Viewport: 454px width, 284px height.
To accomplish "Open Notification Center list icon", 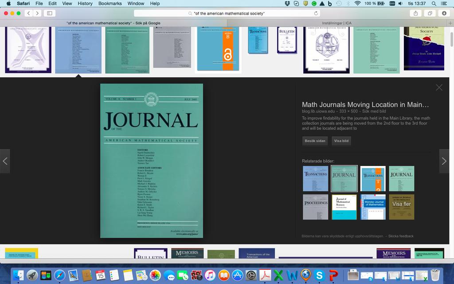I will (x=443, y=4).
